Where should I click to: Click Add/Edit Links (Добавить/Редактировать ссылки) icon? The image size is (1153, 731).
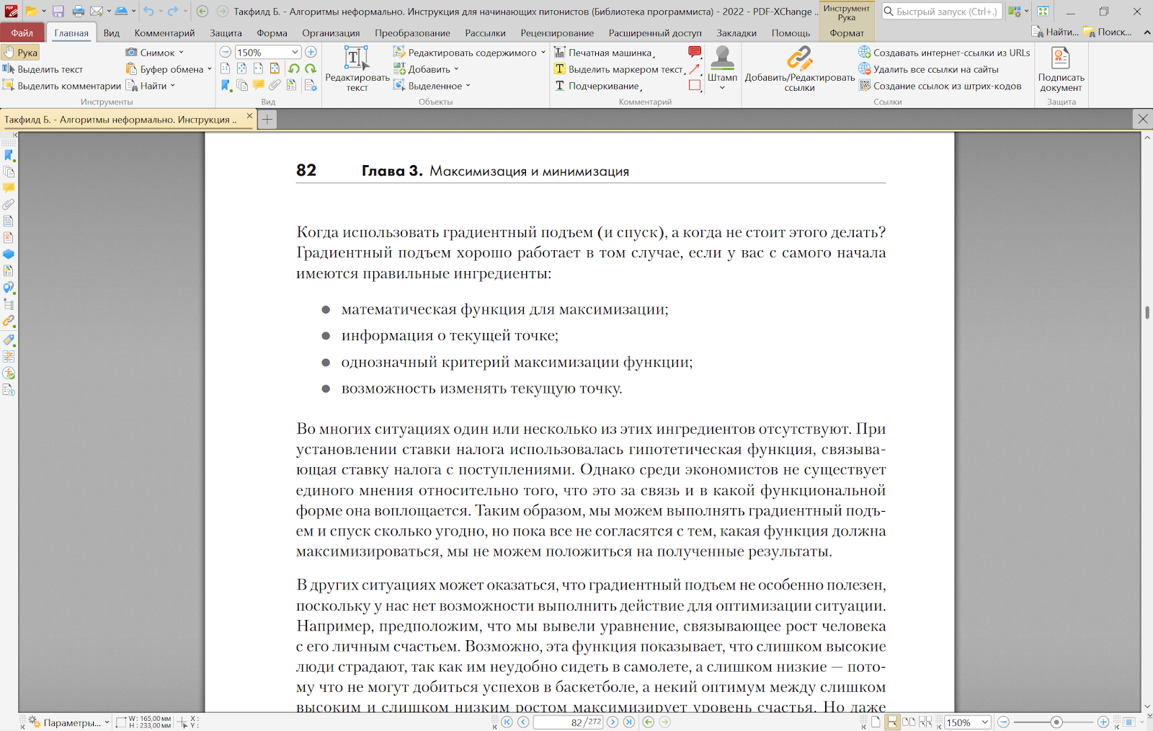799,68
